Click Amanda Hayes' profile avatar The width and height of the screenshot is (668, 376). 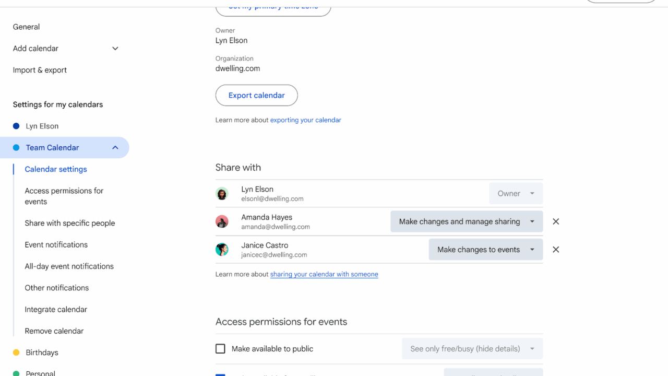(222, 221)
